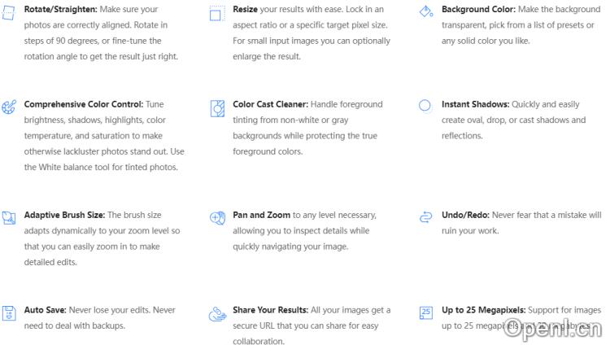The image size is (610, 345).
Task: Select the Background Color paint bucket icon
Action: (425, 11)
